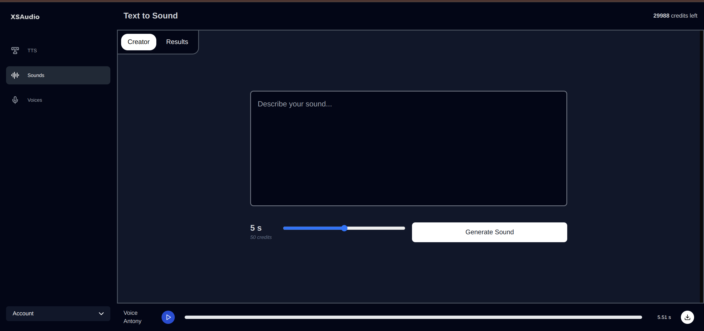Click the XSAudio logo
Screen dimensions: 704x331
[25, 17]
